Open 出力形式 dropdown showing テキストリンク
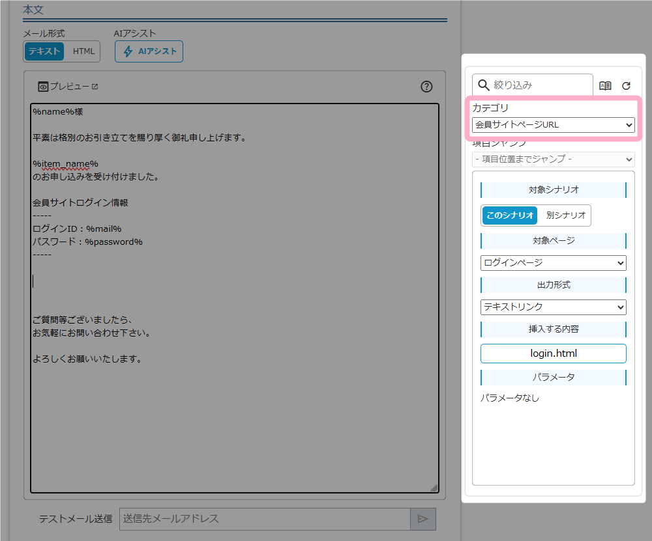Image resolution: width=652 pixels, height=541 pixels. coord(553,307)
